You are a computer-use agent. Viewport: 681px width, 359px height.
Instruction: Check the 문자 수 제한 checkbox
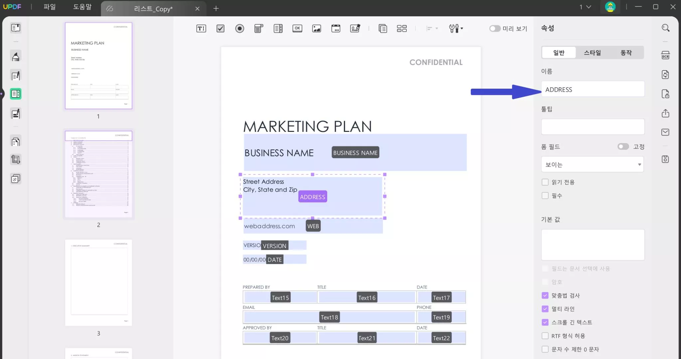(x=545, y=349)
